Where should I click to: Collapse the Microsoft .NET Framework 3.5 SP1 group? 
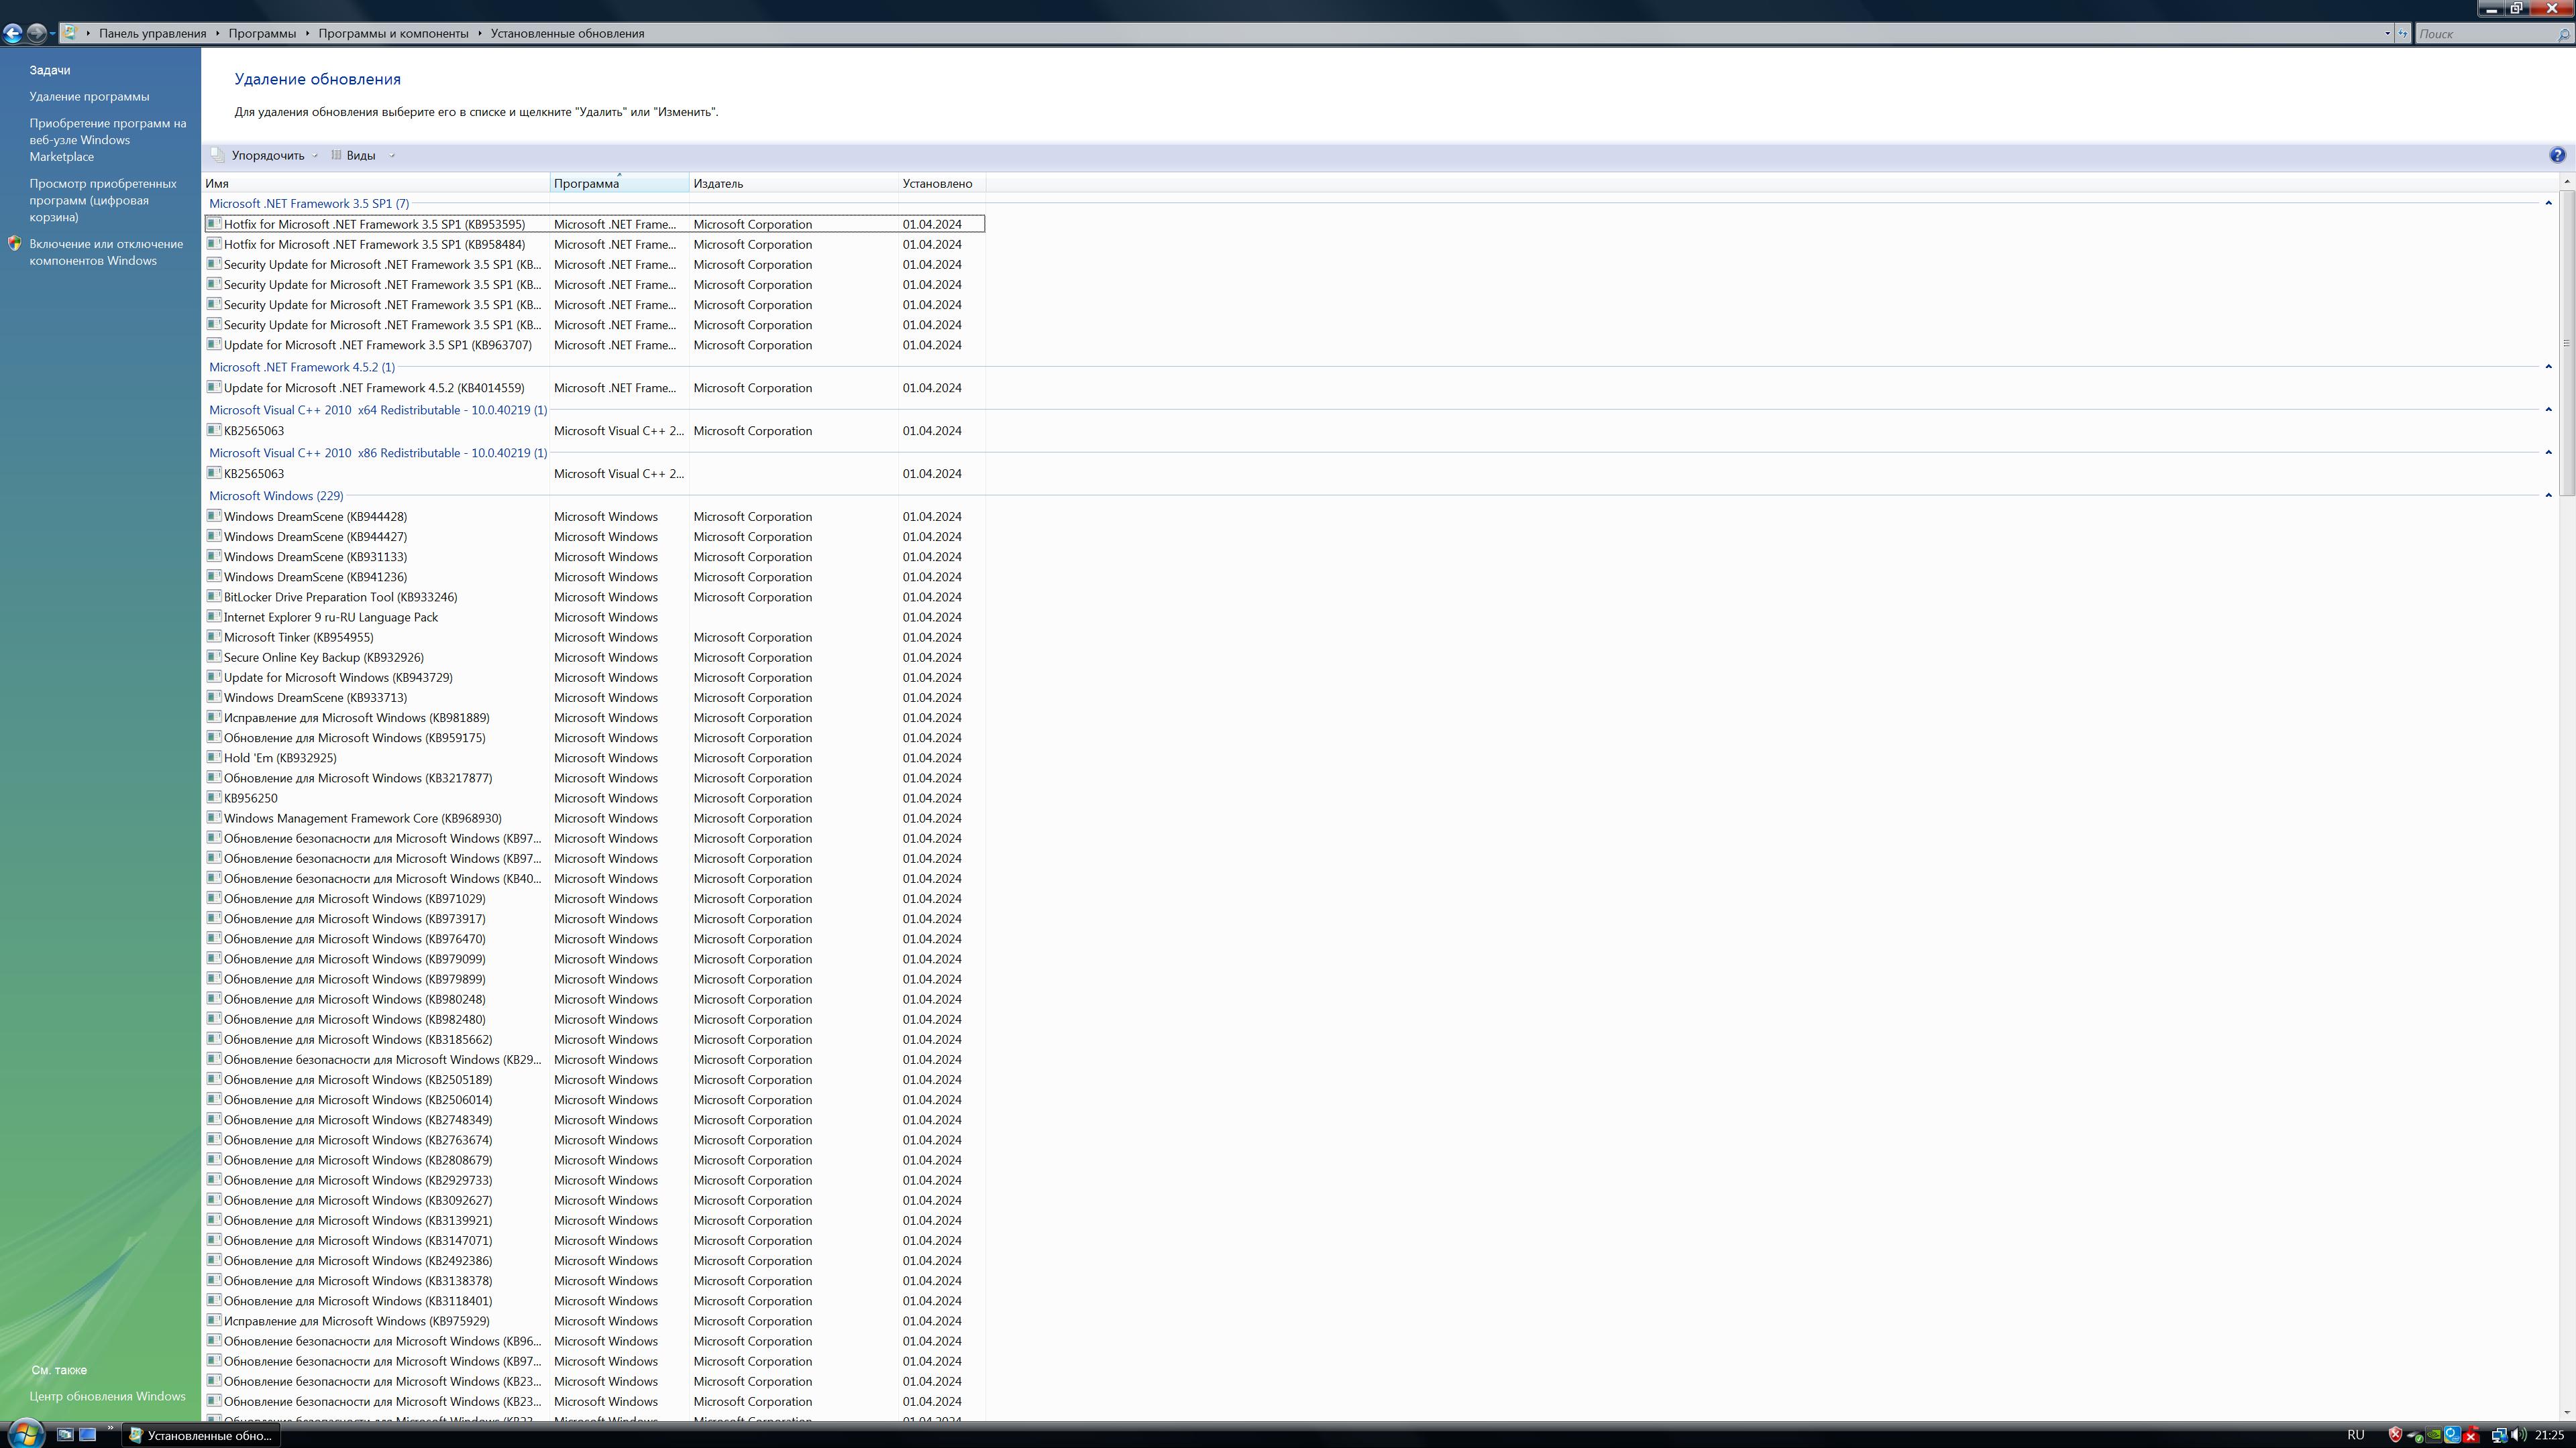(x=2548, y=203)
